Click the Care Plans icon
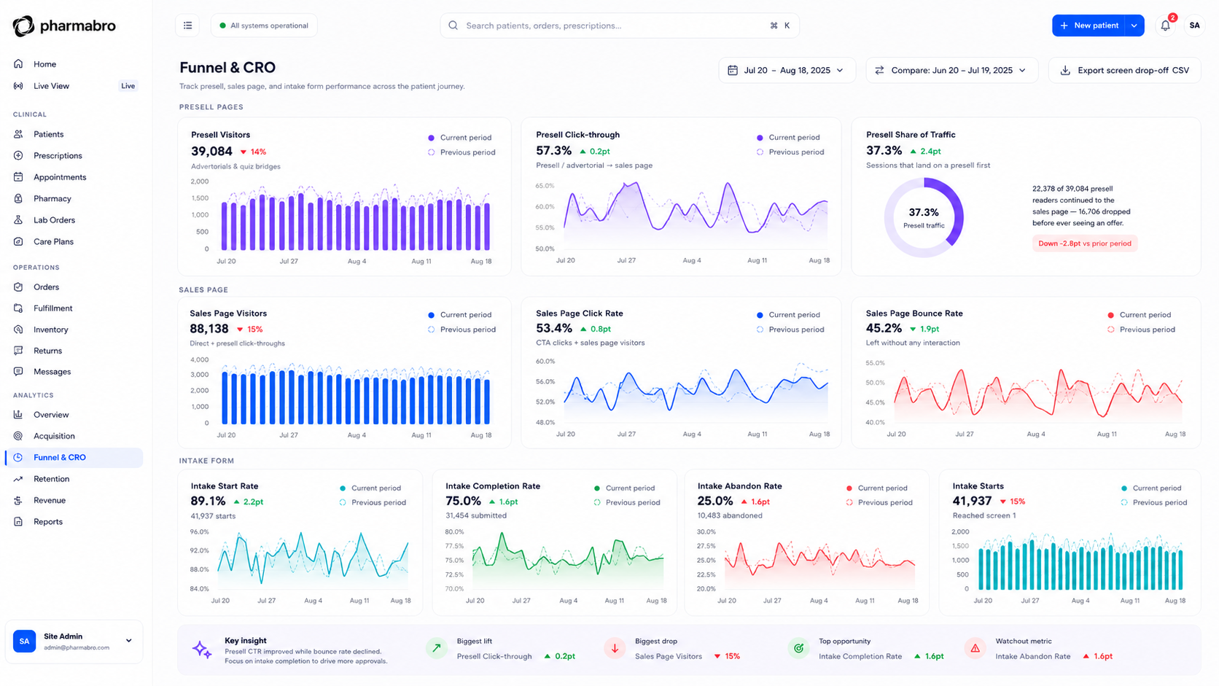 click(18, 241)
